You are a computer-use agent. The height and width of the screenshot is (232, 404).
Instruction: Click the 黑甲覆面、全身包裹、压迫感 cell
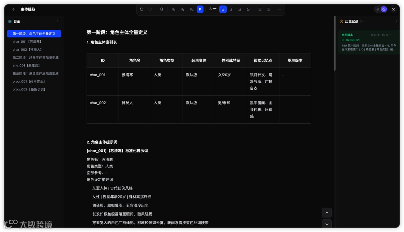pyautogui.click(x=263, y=109)
